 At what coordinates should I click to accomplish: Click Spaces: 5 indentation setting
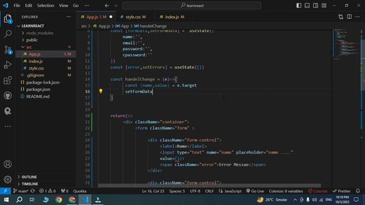[177, 191]
